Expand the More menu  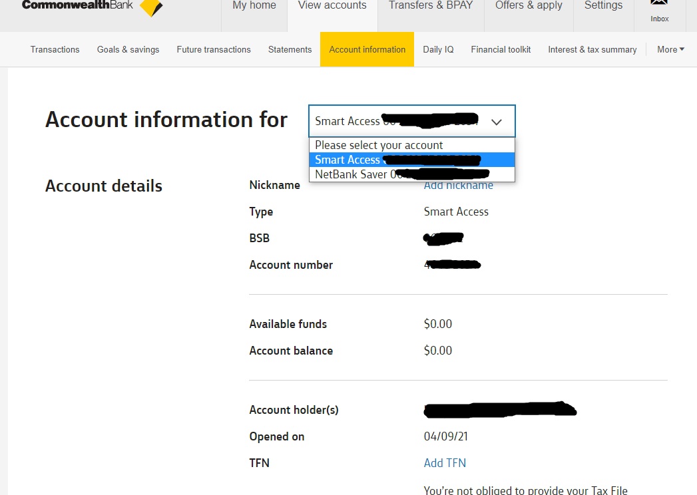tap(671, 49)
